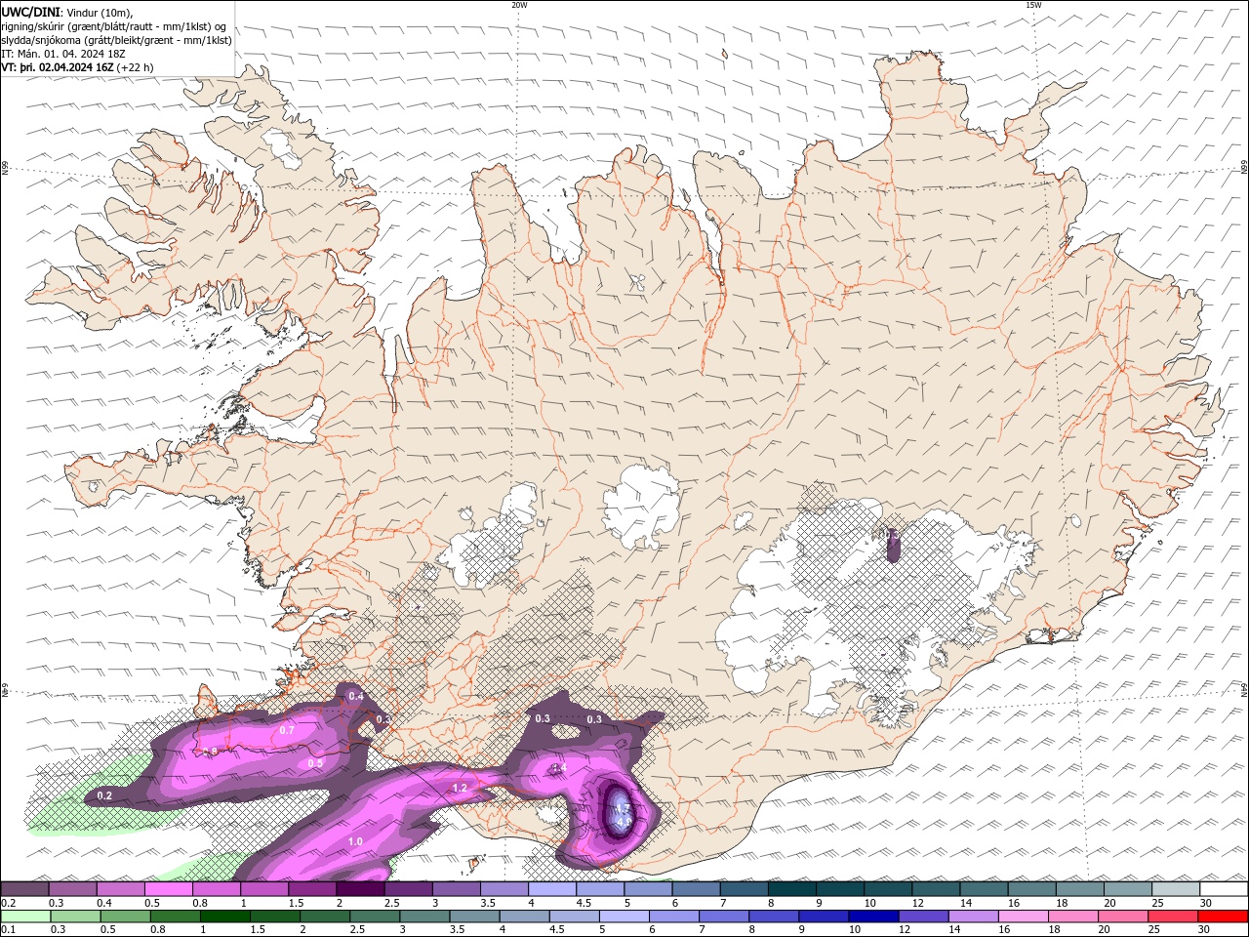Click the '30' value in top legend row
This screenshot has height=937, width=1249.
point(1206,903)
